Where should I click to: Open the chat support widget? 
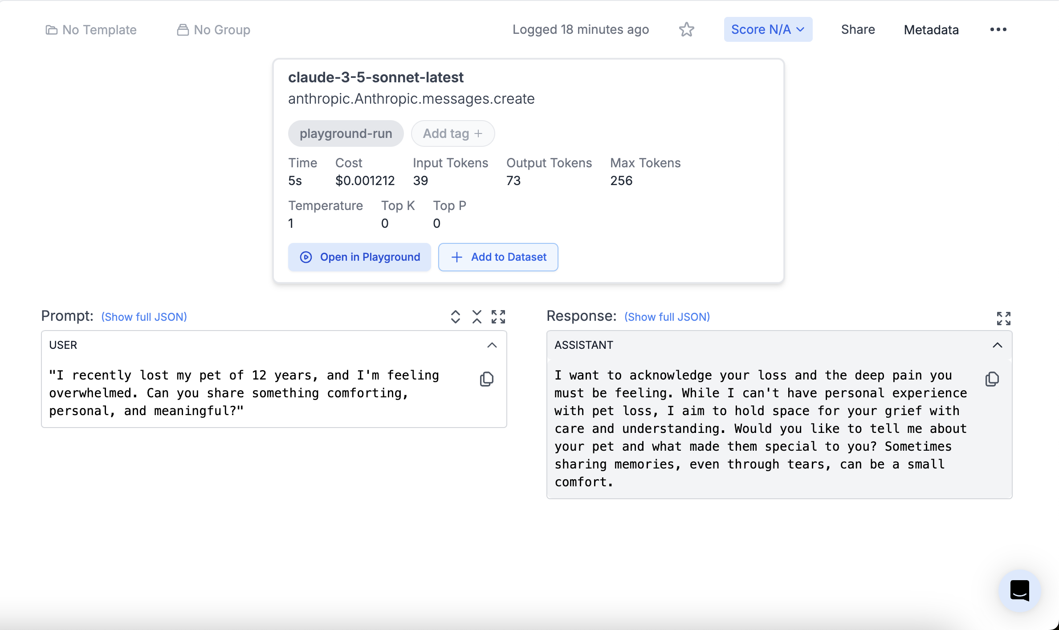(1019, 590)
